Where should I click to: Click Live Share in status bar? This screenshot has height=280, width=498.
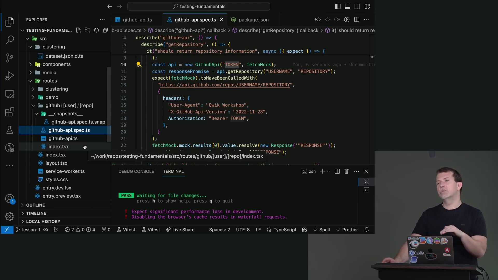click(x=180, y=230)
